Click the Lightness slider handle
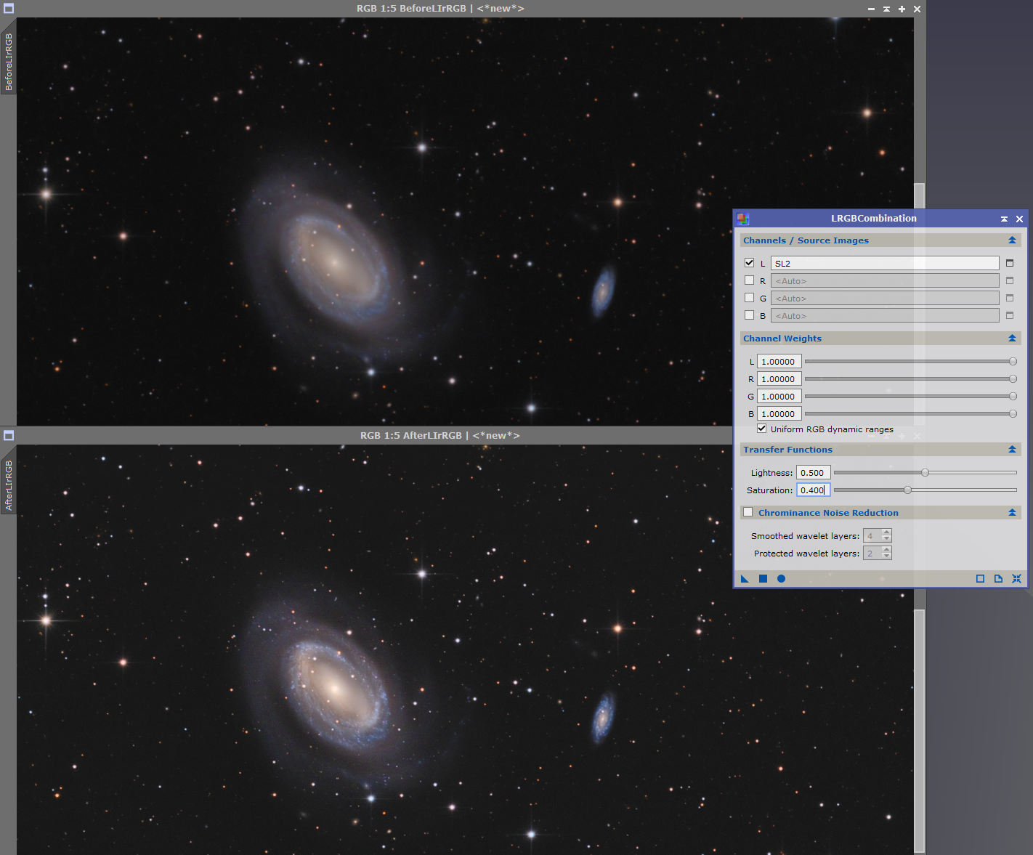Image resolution: width=1033 pixels, height=855 pixels. click(925, 472)
